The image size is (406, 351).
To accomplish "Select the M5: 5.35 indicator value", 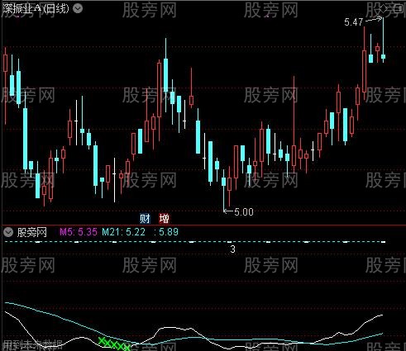I will coord(79,232).
